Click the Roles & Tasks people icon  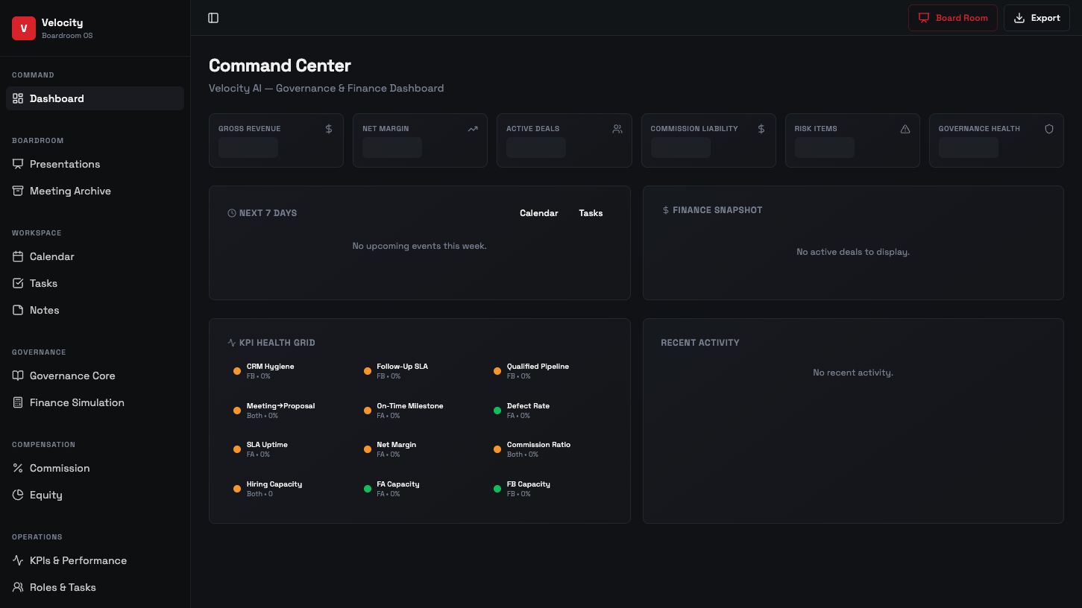click(x=18, y=587)
